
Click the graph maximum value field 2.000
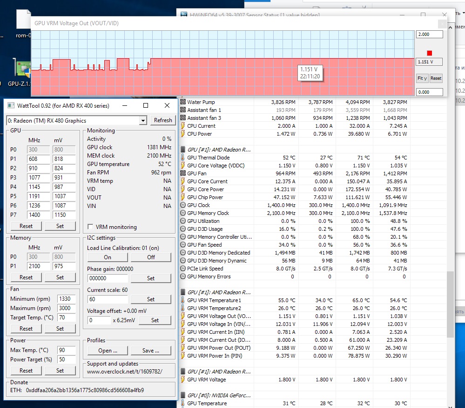pyautogui.click(x=430, y=35)
